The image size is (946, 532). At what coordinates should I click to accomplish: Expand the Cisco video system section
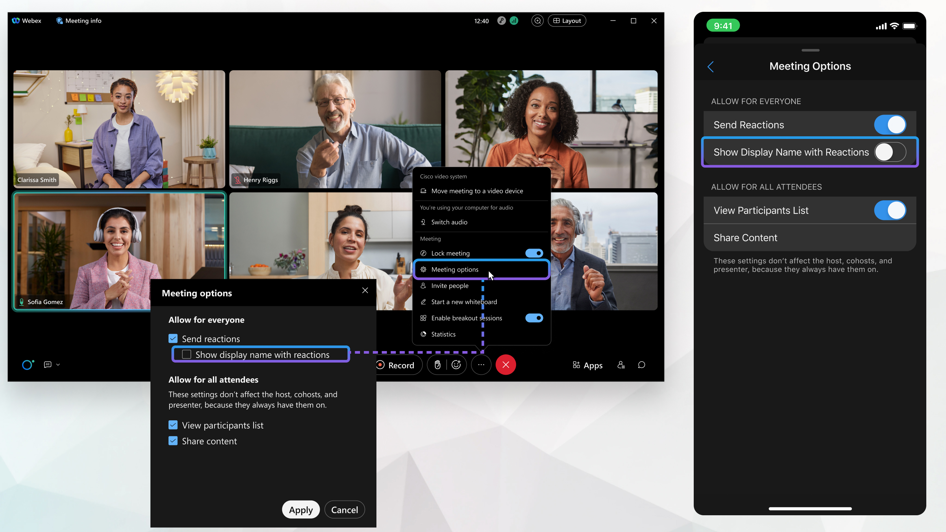pyautogui.click(x=443, y=176)
